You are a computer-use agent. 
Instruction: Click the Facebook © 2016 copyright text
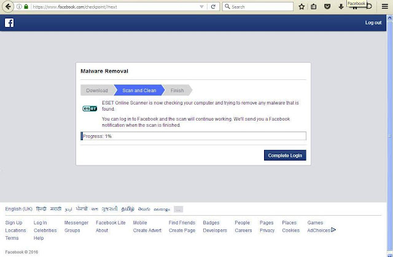click(x=21, y=252)
